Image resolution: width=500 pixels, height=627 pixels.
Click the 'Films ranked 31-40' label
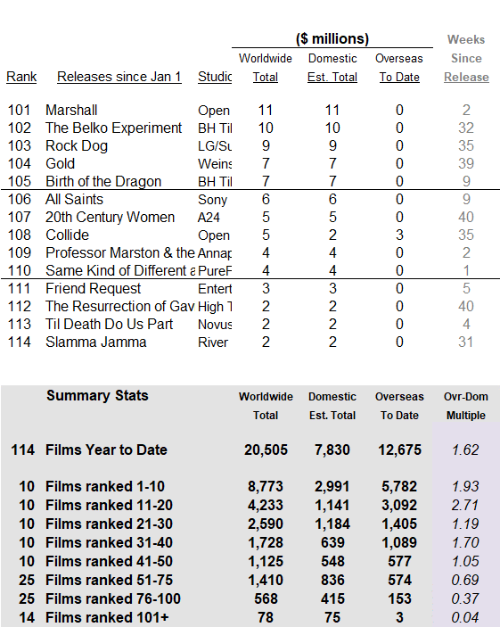point(109,542)
